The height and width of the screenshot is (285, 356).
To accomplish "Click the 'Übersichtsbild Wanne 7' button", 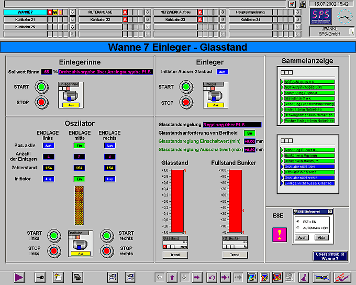I will (x=330, y=257).
